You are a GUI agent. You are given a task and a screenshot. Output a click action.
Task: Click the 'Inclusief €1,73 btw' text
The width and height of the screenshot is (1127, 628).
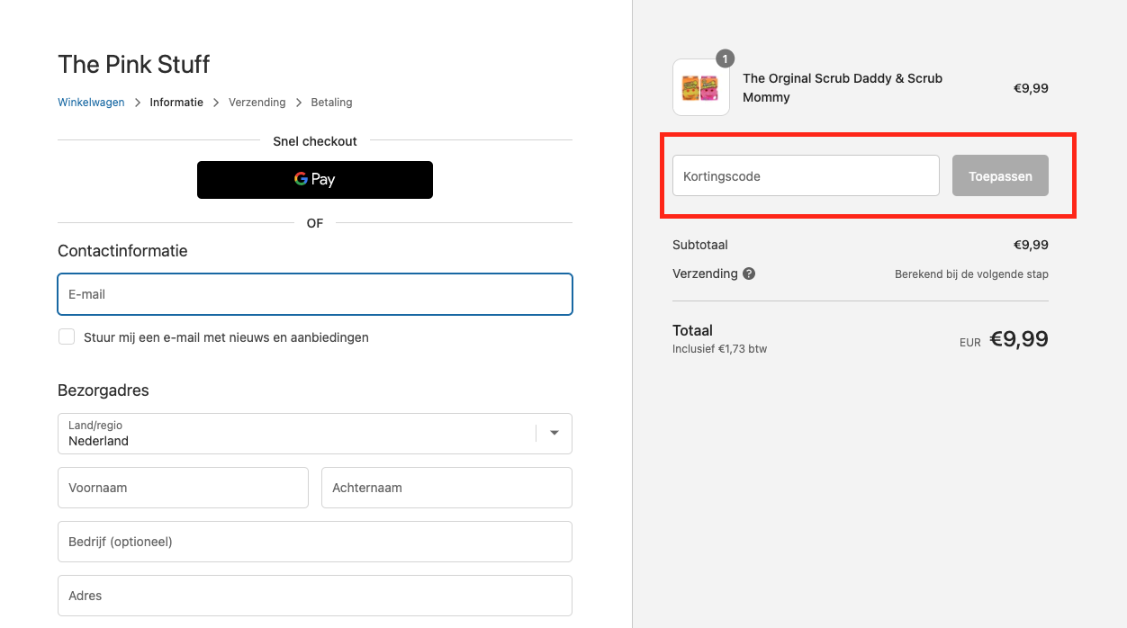tap(719, 348)
